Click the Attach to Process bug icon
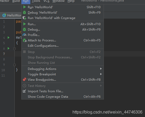The width and height of the screenshot is (145, 117). (x=25, y=40)
